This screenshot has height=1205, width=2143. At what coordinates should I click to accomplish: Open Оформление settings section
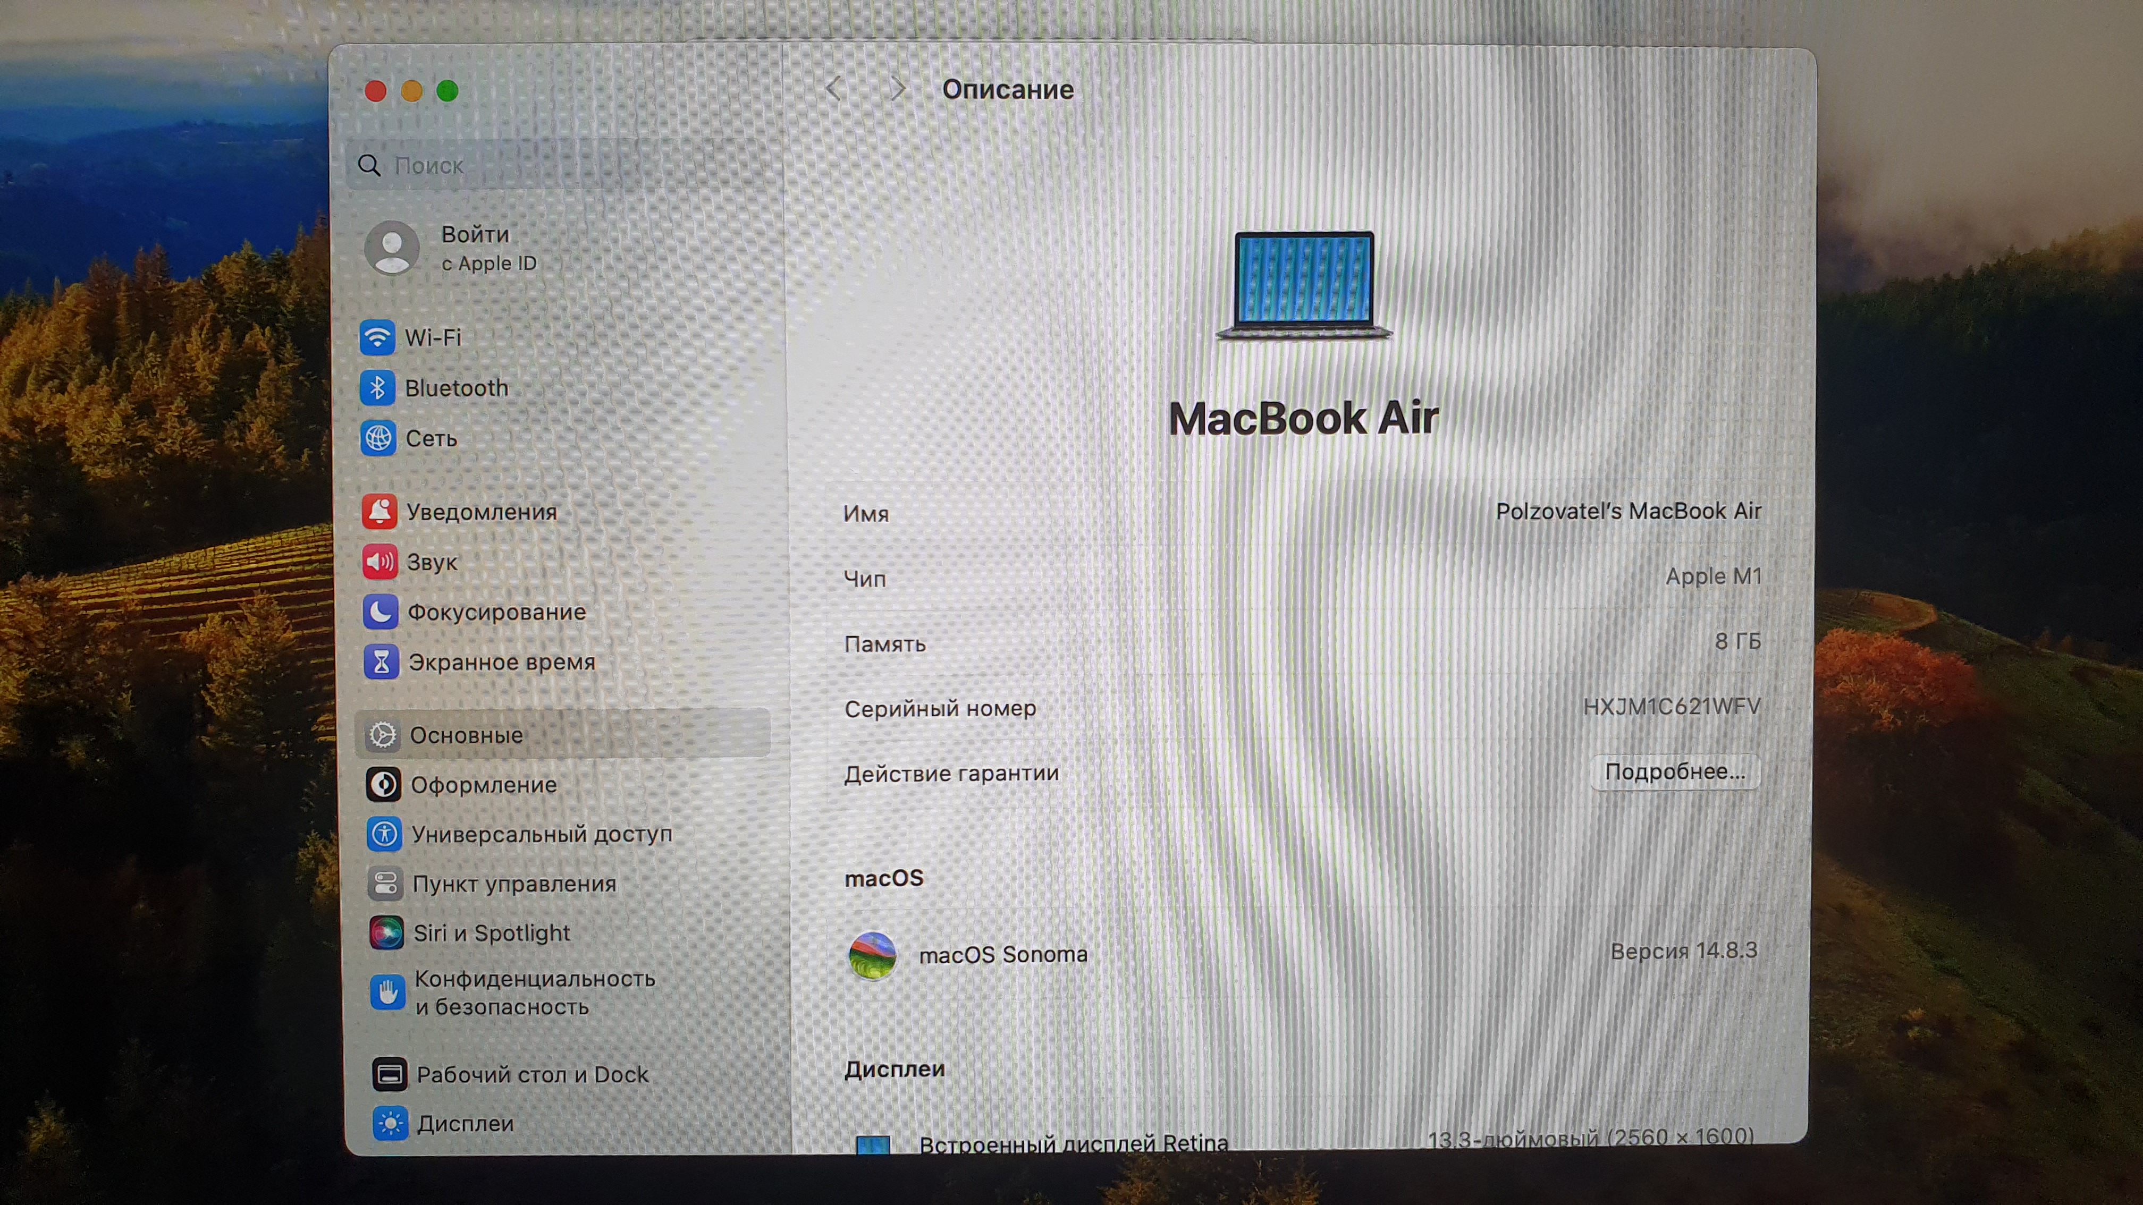[483, 785]
